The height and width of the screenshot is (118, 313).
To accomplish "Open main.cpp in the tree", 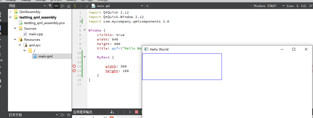I will click(36, 34).
